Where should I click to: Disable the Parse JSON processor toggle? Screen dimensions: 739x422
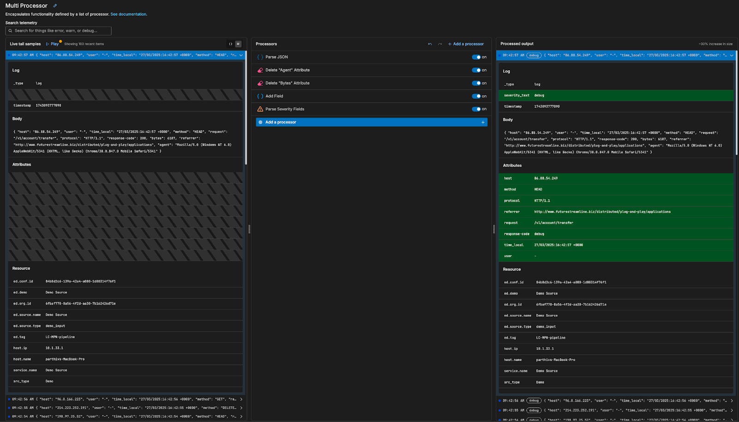pos(476,57)
